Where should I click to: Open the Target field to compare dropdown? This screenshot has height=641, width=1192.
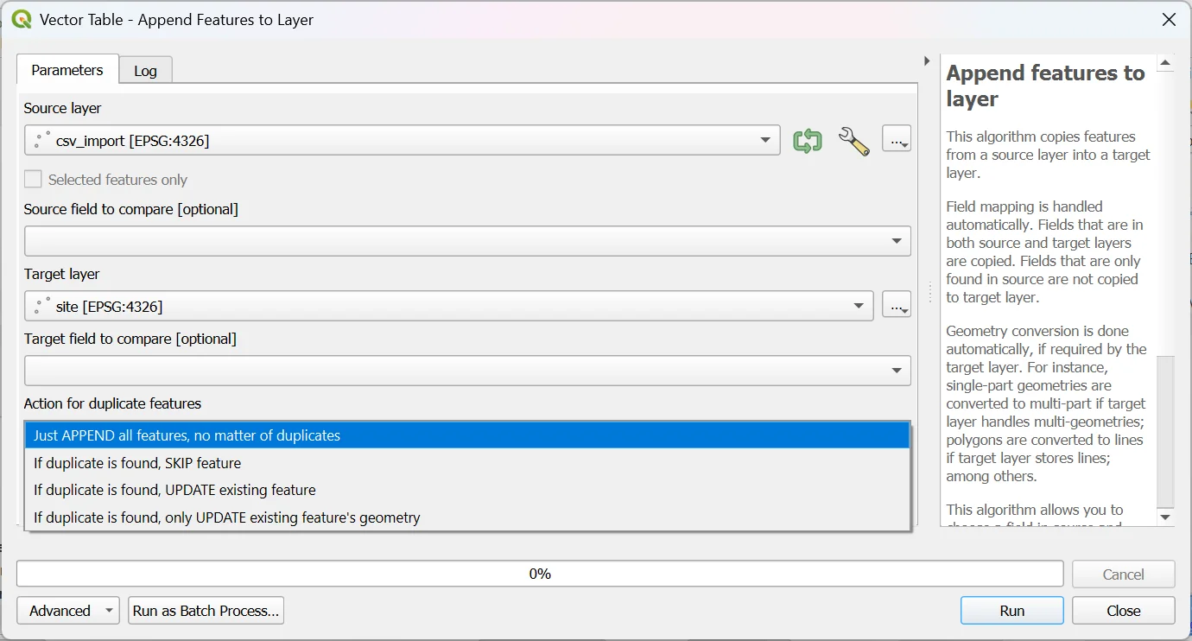coord(467,371)
